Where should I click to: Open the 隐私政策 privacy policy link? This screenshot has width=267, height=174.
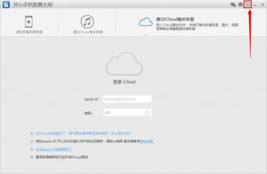point(147,141)
